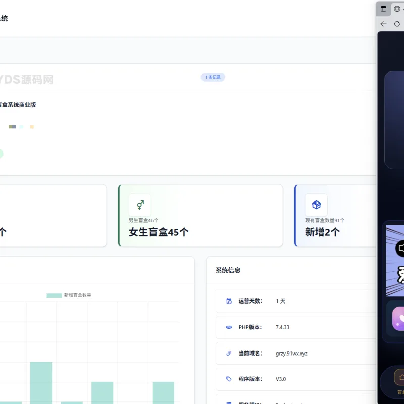Screen dimensions: 404x404
Task: Click the 运营天数 label
Action: 250,301
